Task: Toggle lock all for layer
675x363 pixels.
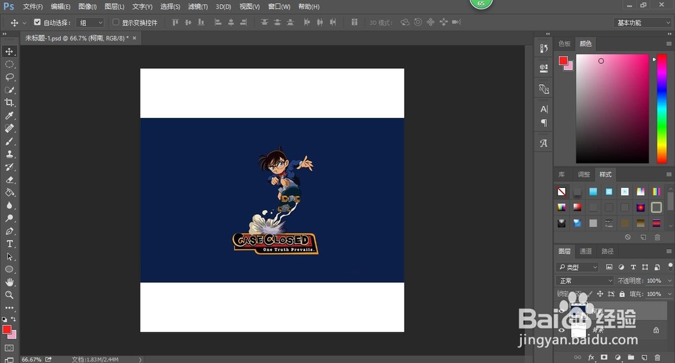Action: click(622, 294)
